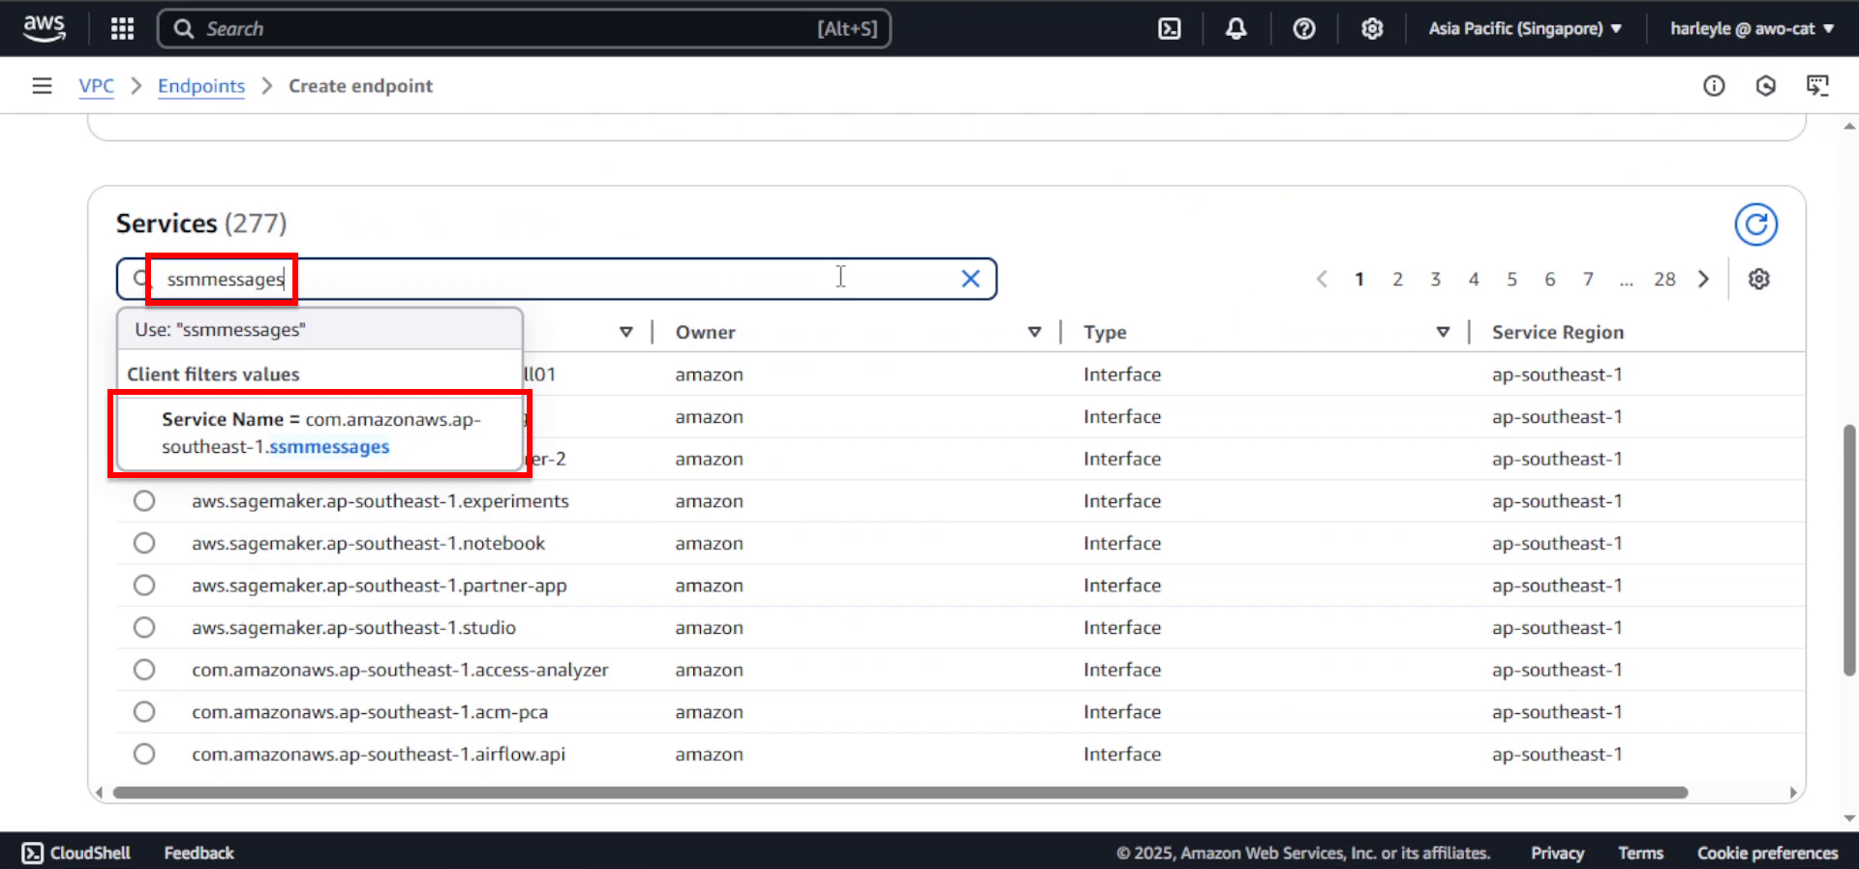This screenshot has width=1859, height=869.
Task: Open console settings gear in top bar
Action: click(1372, 29)
